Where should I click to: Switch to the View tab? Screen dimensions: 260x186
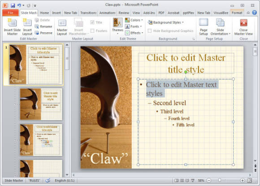click(x=136, y=13)
